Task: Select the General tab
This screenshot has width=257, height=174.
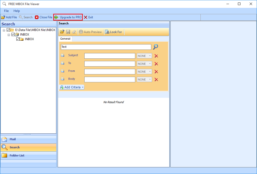Action: pyautogui.click(x=65, y=39)
